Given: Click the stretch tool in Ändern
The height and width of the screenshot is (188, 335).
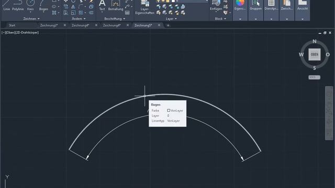Looking at the screenshot, I should [66, 13].
